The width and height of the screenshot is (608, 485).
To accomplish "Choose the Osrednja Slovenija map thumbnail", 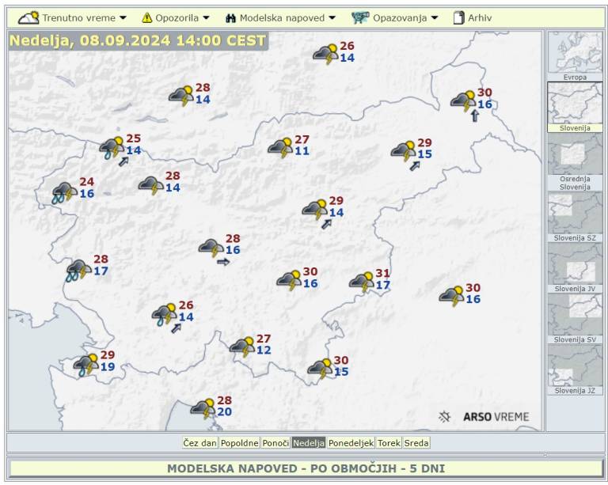I will [x=575, y=161].
